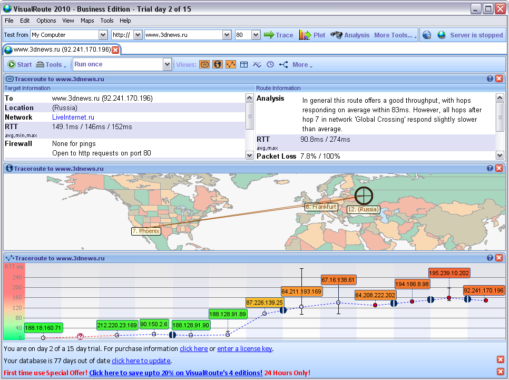The height and width of the screenshot is (380, 509).
Task: Select the 195.239.10.202 hop label
Action: [x=449, y=273]
